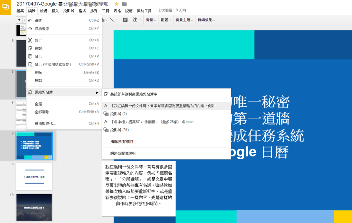Viewport: 352px width, 223px height.
Task: Select clipboard item 投影片 (2)
Action: 167,114
